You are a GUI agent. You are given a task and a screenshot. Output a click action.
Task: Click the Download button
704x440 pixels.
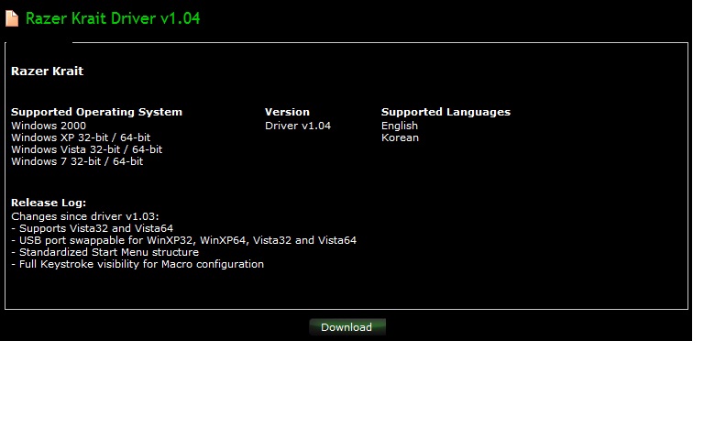347,327
